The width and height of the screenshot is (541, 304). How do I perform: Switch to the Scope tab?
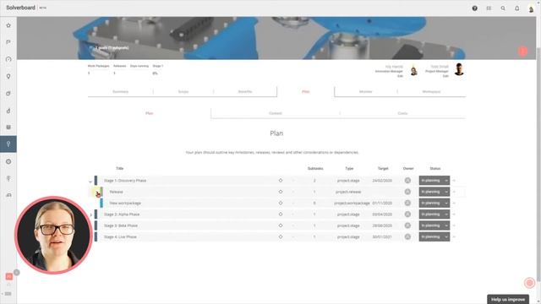click(x=183, y=92)
